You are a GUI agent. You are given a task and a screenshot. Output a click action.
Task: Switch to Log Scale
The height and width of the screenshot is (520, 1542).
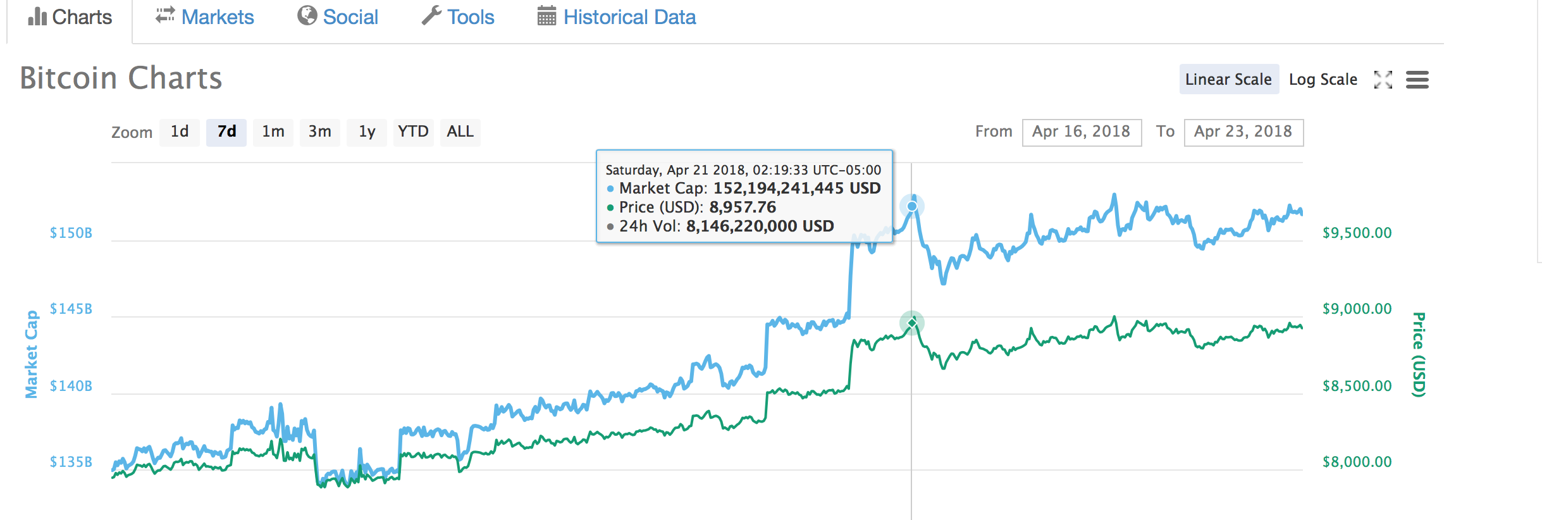pos(1323,79)
